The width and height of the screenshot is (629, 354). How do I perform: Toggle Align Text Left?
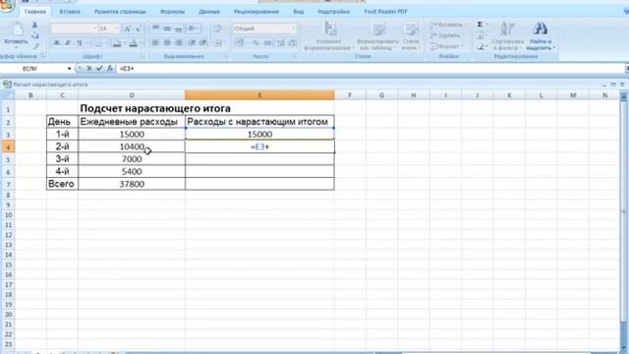coord(155,42)
